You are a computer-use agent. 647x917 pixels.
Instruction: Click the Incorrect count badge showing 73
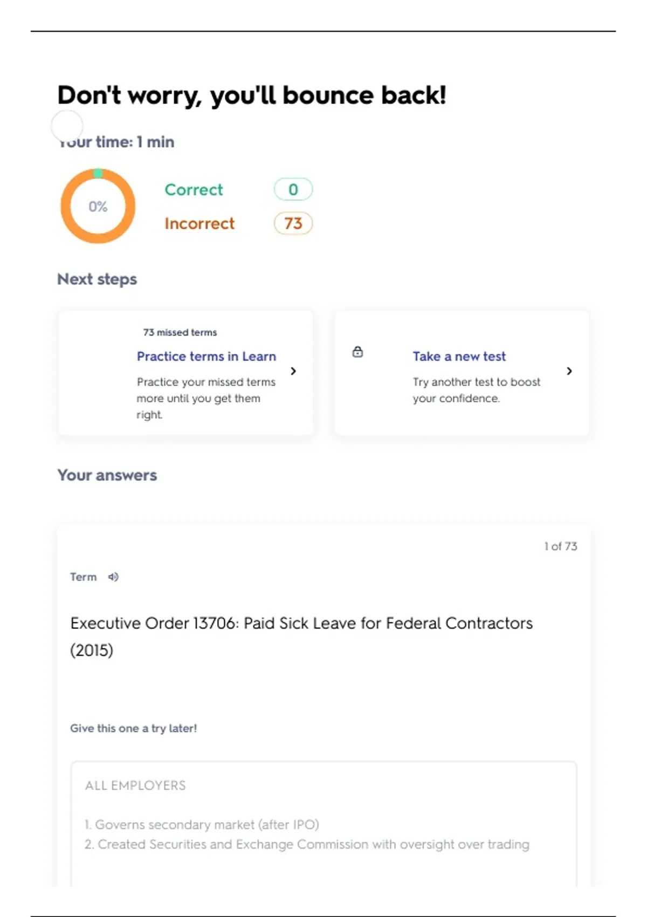point(293,223)
